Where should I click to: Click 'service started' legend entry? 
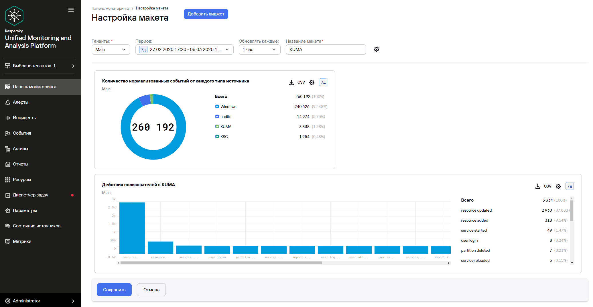click(474, 230)
